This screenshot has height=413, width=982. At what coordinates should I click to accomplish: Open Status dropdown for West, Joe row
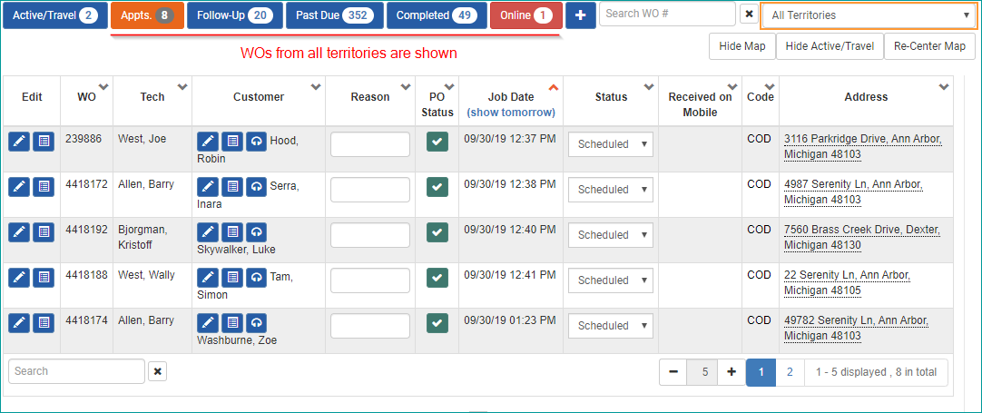tap(610, 144)
